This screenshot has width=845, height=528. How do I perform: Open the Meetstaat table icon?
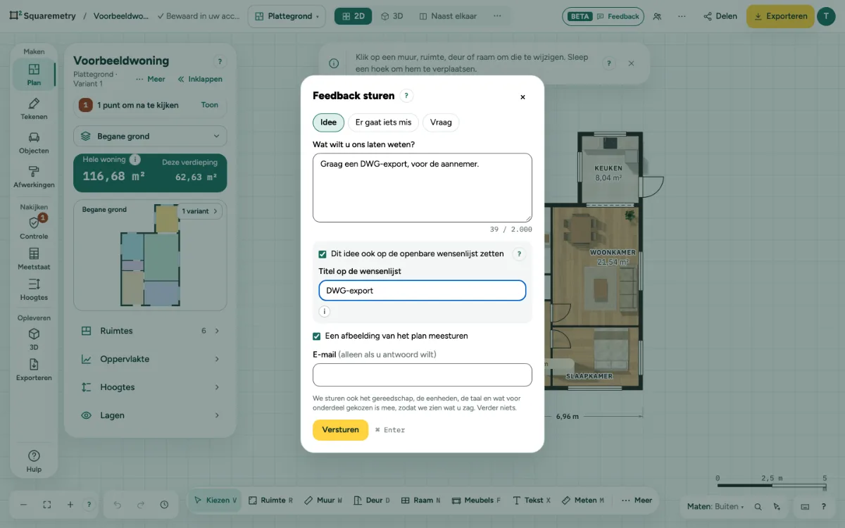tap(34, 258)
